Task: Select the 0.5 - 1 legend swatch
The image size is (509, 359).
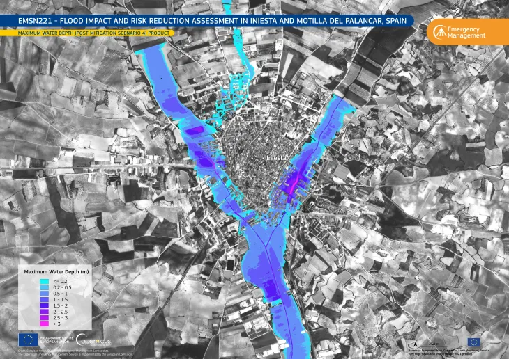Action: click(x=44, y=294)
